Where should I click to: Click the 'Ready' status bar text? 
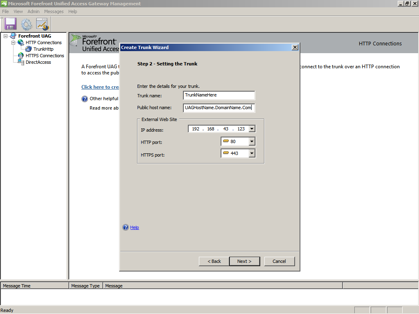[x=7, y=310]
